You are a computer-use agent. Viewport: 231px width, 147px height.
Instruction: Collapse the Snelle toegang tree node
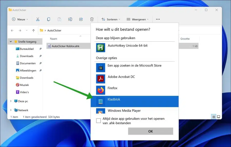point(11,42)
